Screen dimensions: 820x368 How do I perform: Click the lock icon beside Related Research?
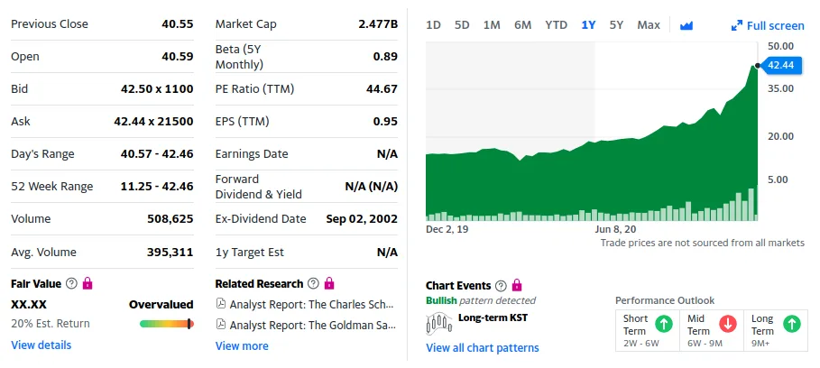[329, 283]
